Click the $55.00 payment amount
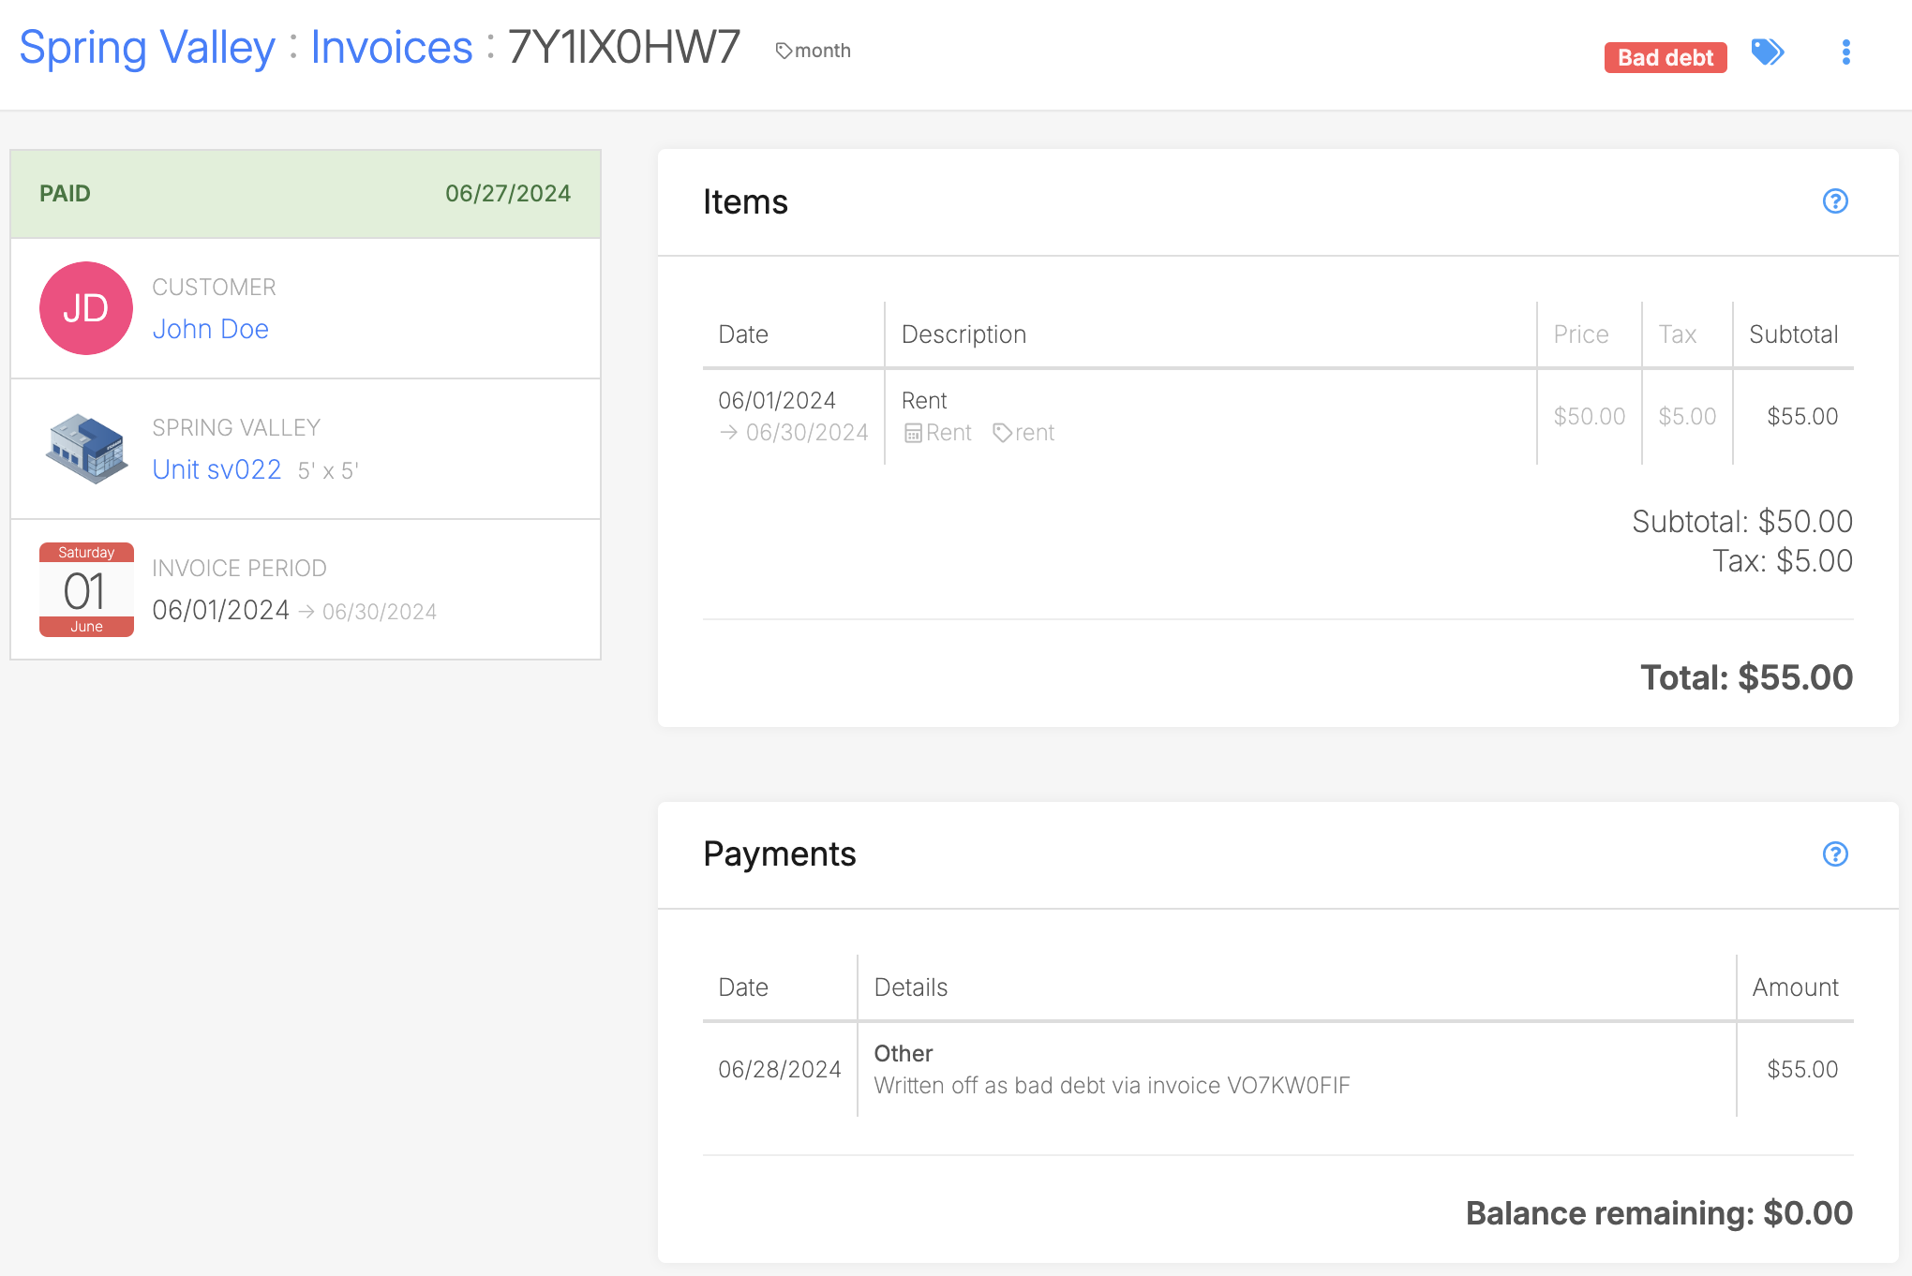Viewport: 1912px width, 1276px height. [1802, 1070]
